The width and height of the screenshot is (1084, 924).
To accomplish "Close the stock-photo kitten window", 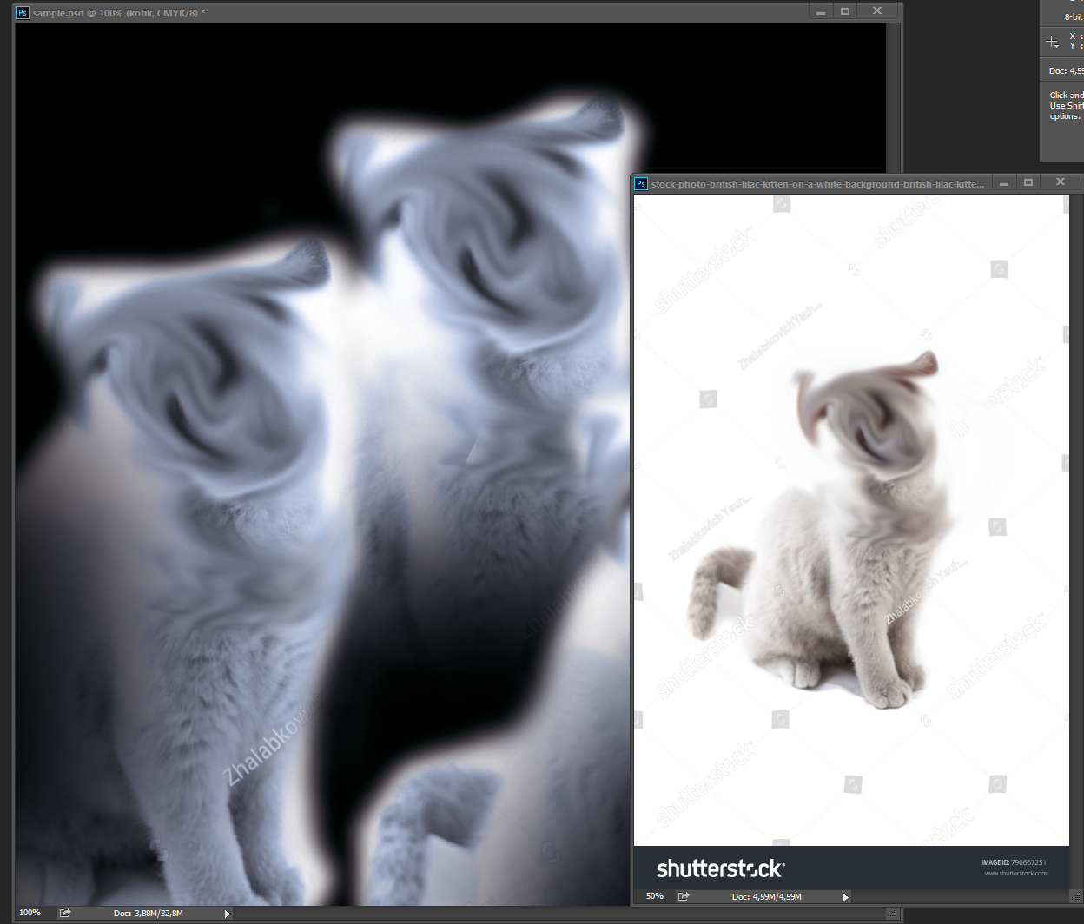I will click(x=1061, y=182).
